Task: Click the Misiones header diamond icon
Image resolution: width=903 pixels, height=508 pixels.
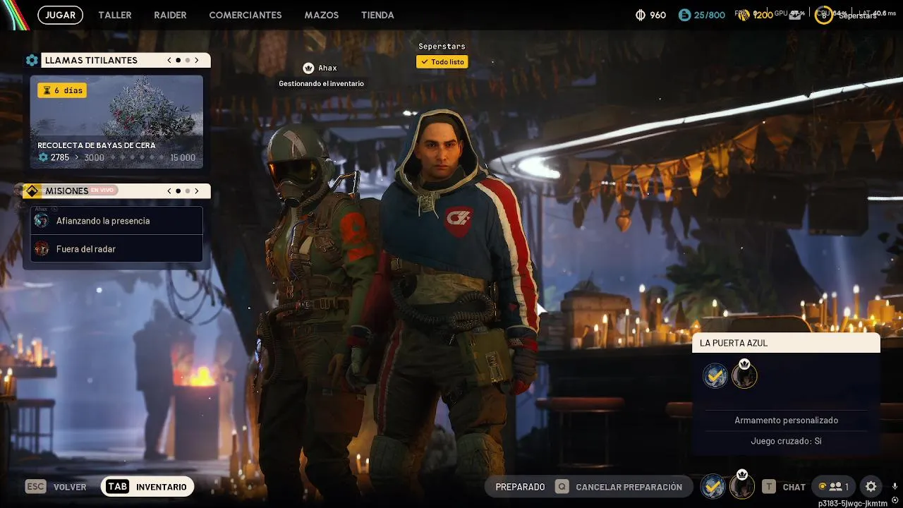Action: tap(32, 191)
